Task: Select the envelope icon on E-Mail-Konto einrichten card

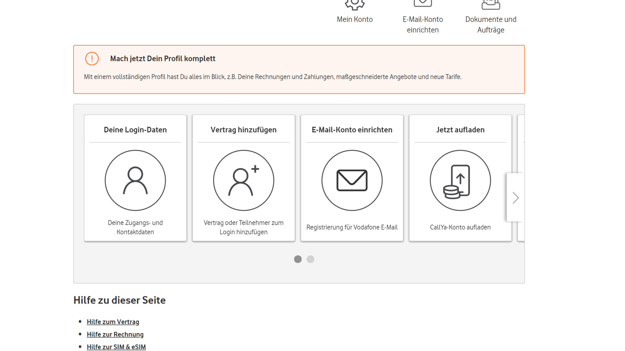Action: pyautogui.click(x=352, y=180)
